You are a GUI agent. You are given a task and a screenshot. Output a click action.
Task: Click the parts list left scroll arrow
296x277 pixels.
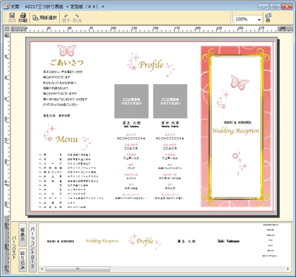click(42, 269)
